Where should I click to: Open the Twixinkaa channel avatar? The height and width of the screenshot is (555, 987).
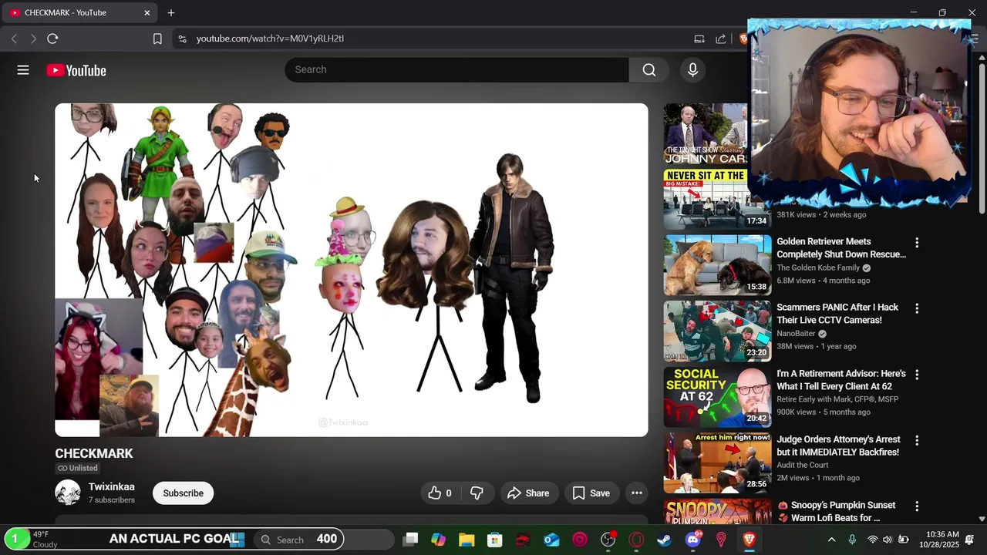click(68, 493)
